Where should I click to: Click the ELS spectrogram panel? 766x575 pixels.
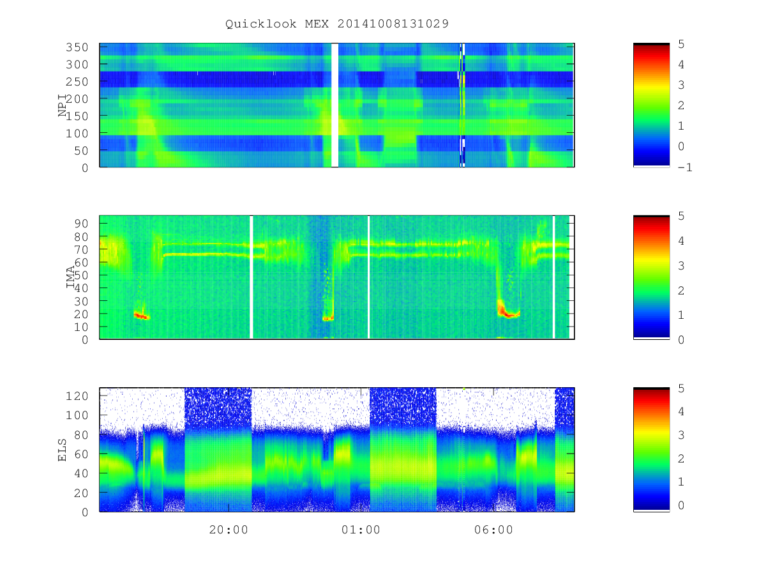coord(337,449)
